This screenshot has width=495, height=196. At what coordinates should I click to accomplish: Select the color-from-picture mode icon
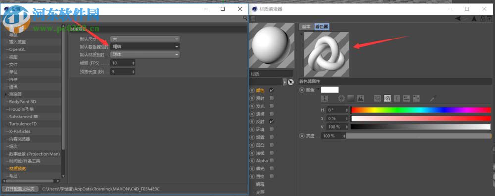pos(360,98)
